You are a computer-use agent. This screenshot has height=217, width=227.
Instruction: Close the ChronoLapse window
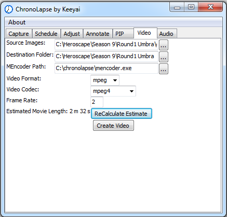point(210,7)
